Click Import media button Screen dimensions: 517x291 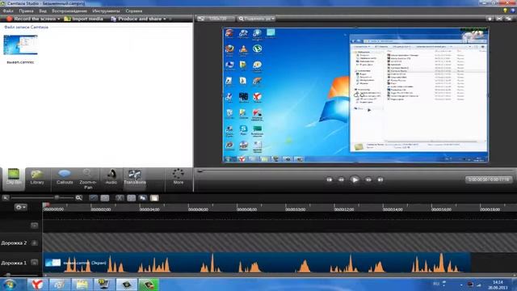[83, 19]
